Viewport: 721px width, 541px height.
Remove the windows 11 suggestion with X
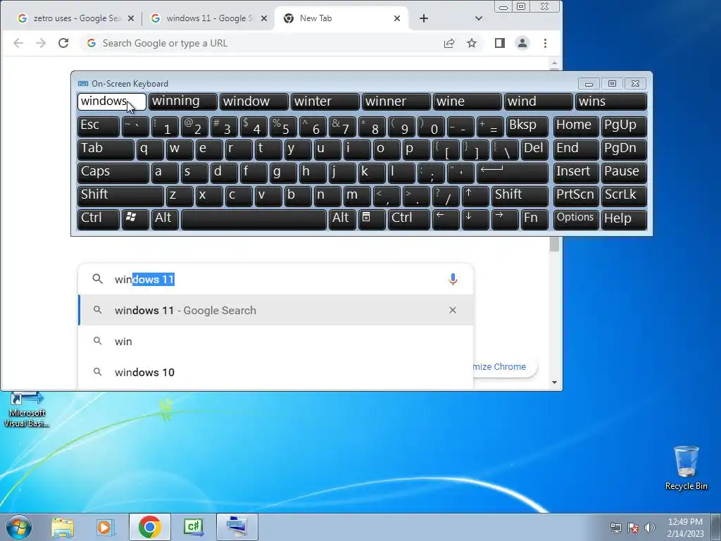point(453,310)
